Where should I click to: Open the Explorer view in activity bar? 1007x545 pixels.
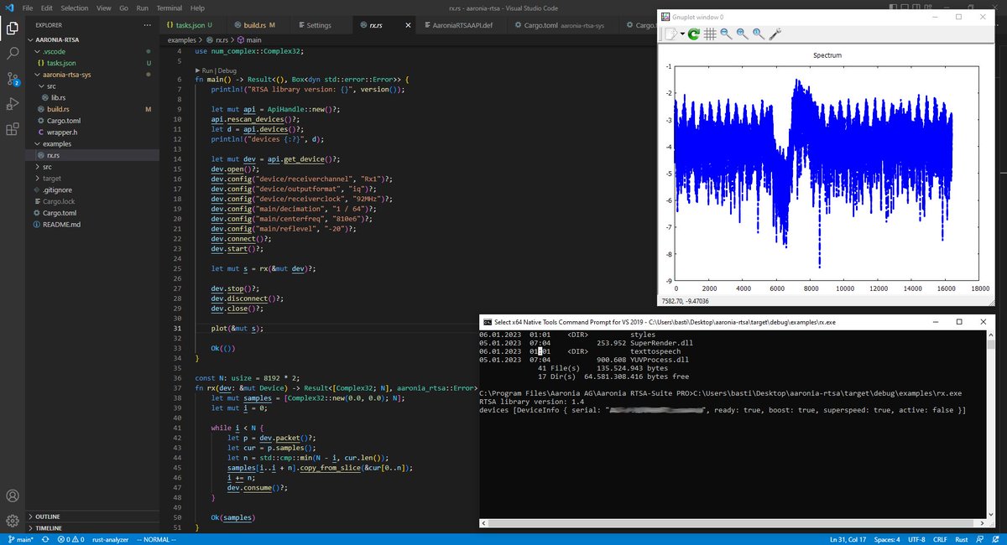[13, 28]
